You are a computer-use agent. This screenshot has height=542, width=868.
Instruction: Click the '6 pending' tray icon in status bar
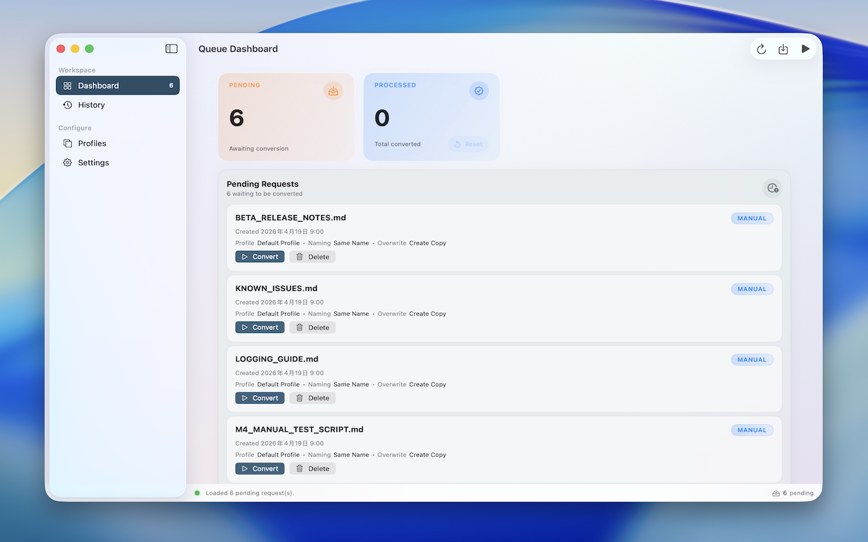(776, 493)
